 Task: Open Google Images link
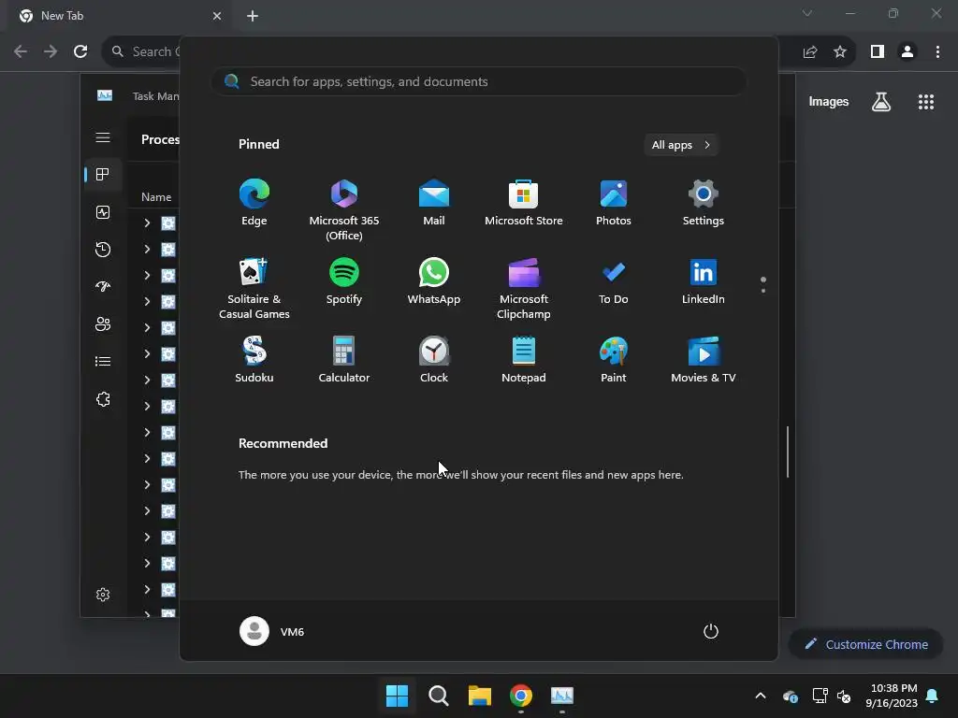click(829, 101)
